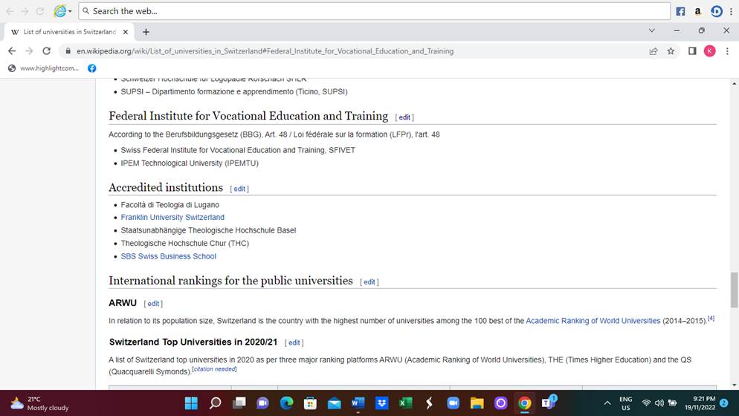Show hidden system tray icons chevron

(x=607, y=403)
